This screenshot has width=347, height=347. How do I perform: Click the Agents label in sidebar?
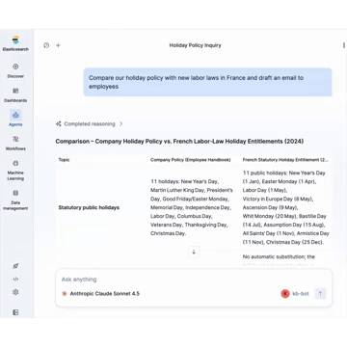15,124
